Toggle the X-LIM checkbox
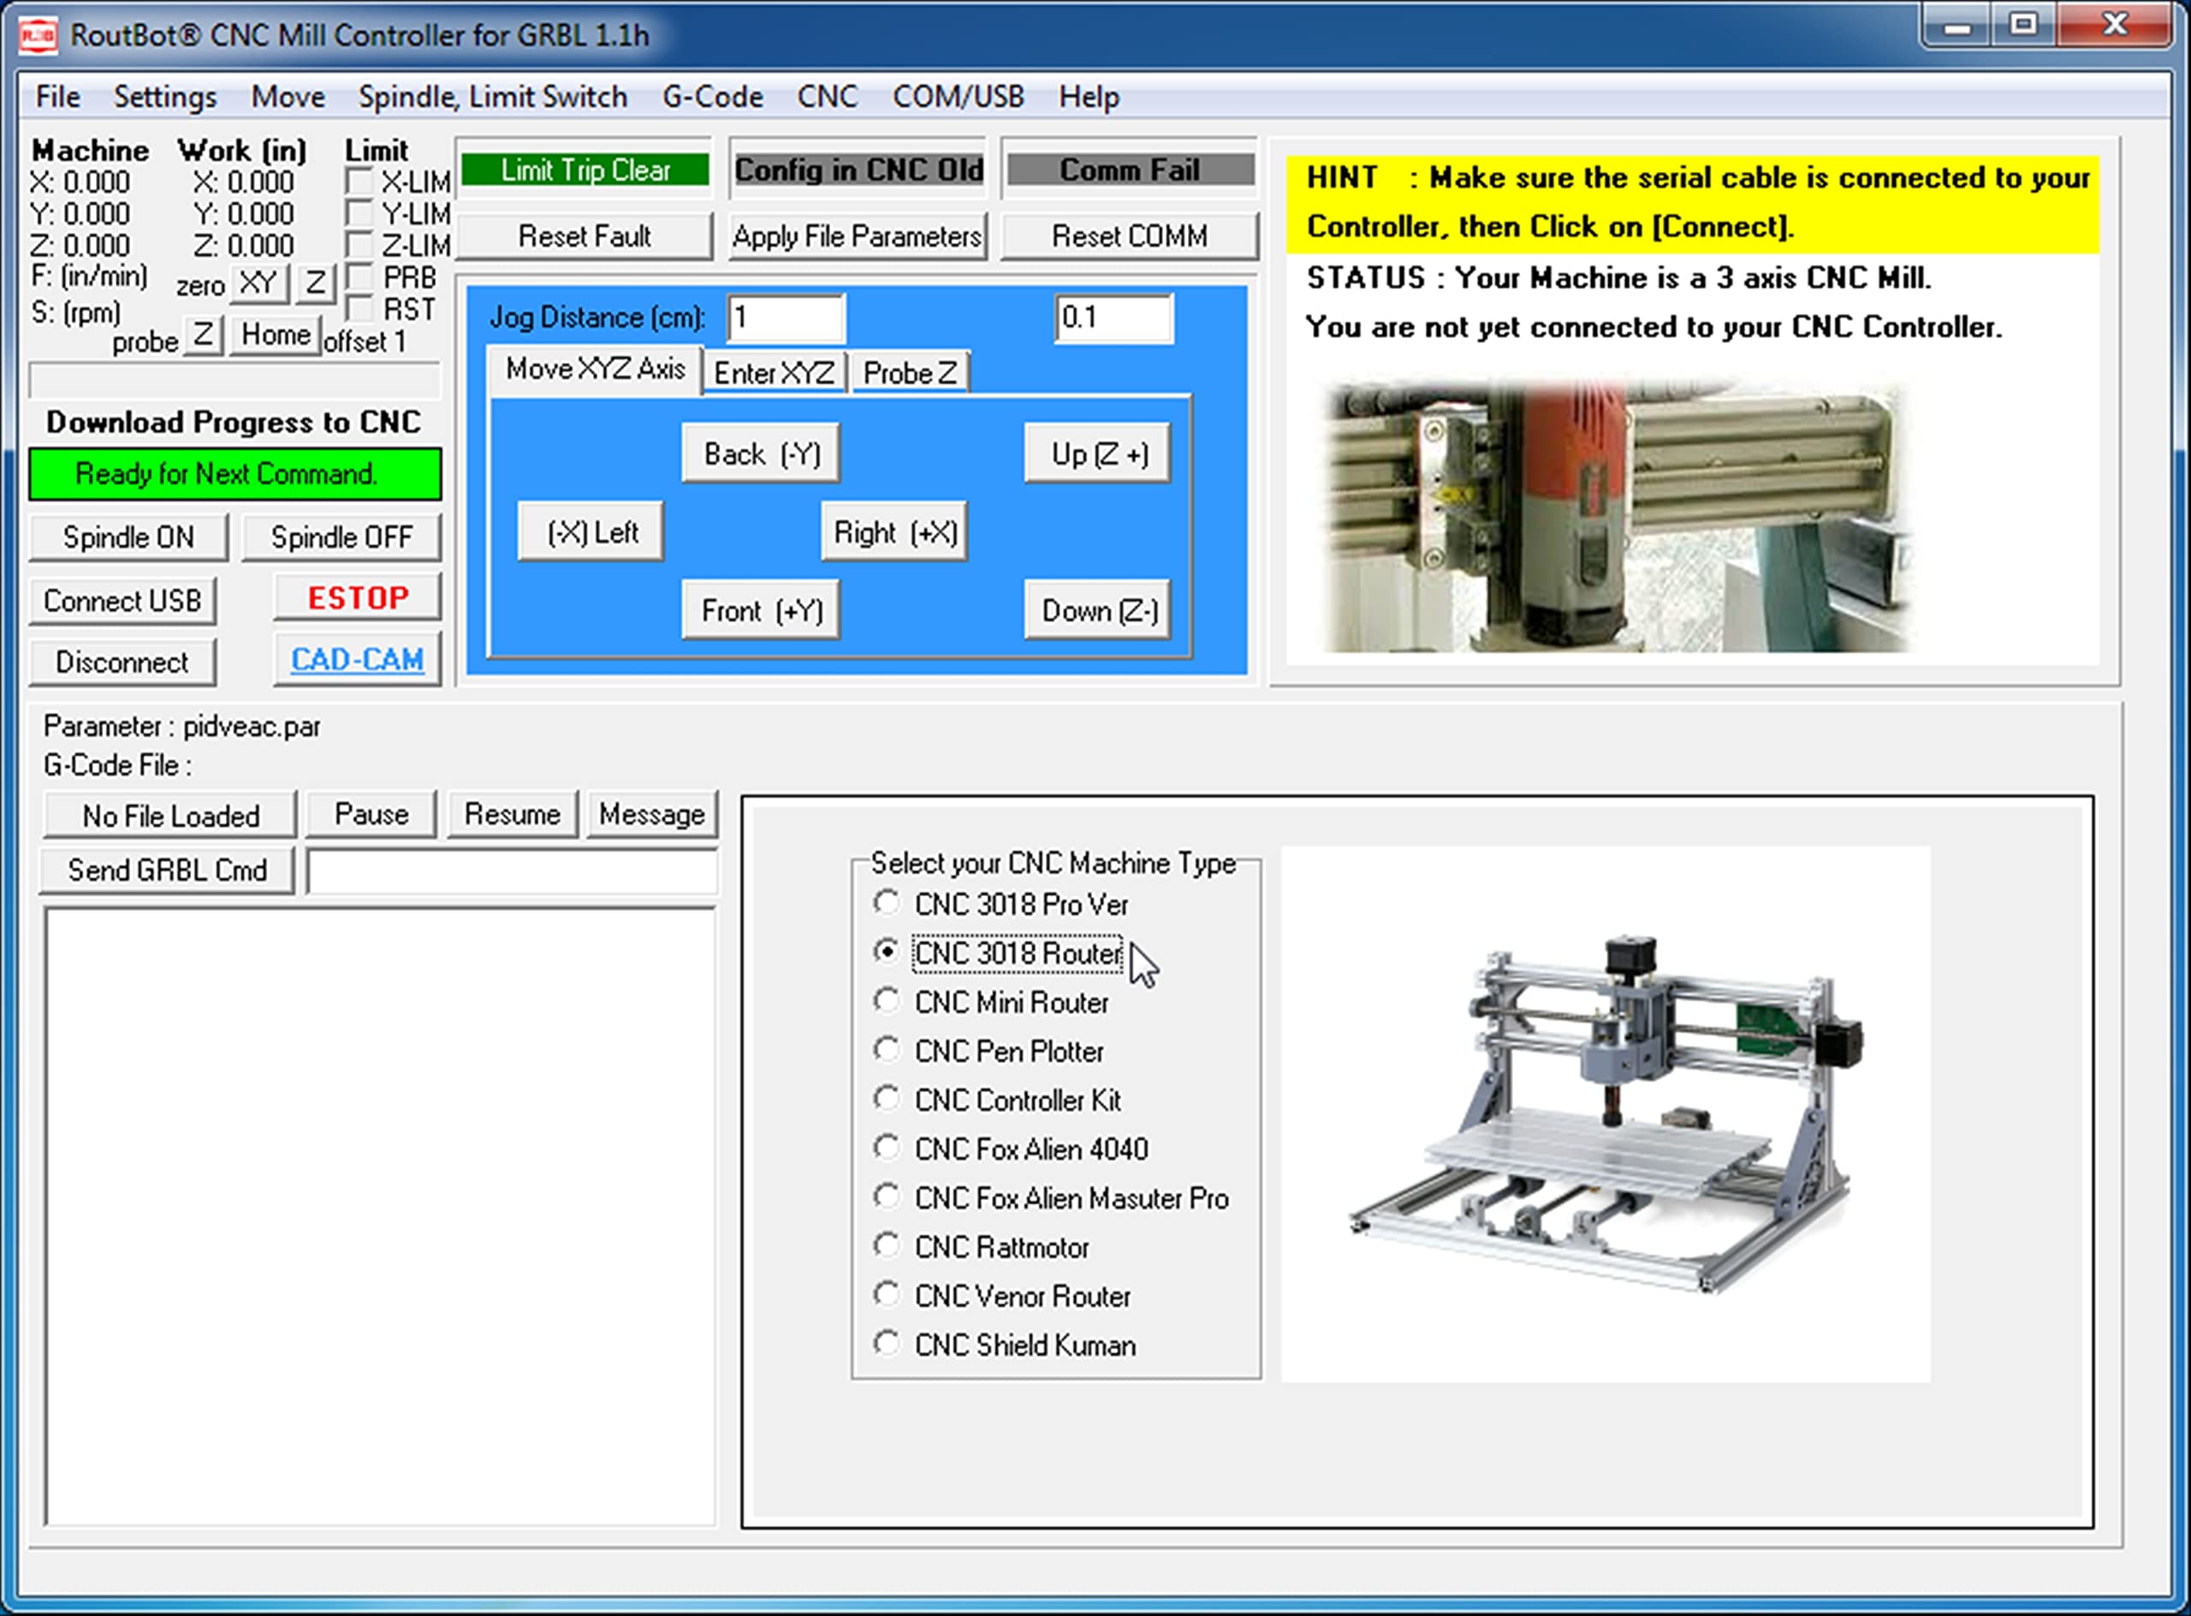 359,182
